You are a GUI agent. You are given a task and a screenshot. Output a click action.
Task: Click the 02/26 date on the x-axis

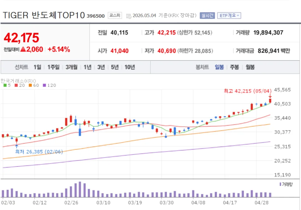(71, 203)
